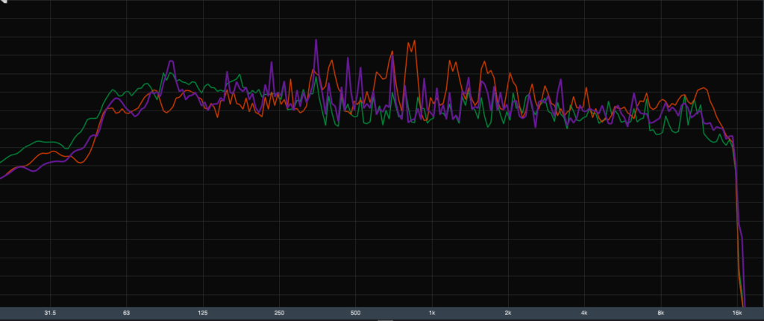
Task: Click the purple spike just below 500 Hz
Action: pos(347,58)
